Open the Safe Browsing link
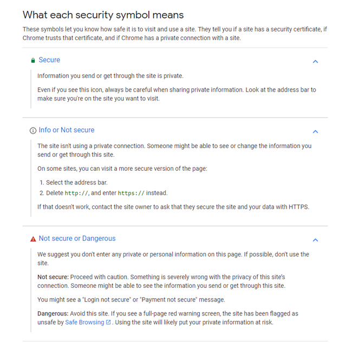 tap(84, 322)
